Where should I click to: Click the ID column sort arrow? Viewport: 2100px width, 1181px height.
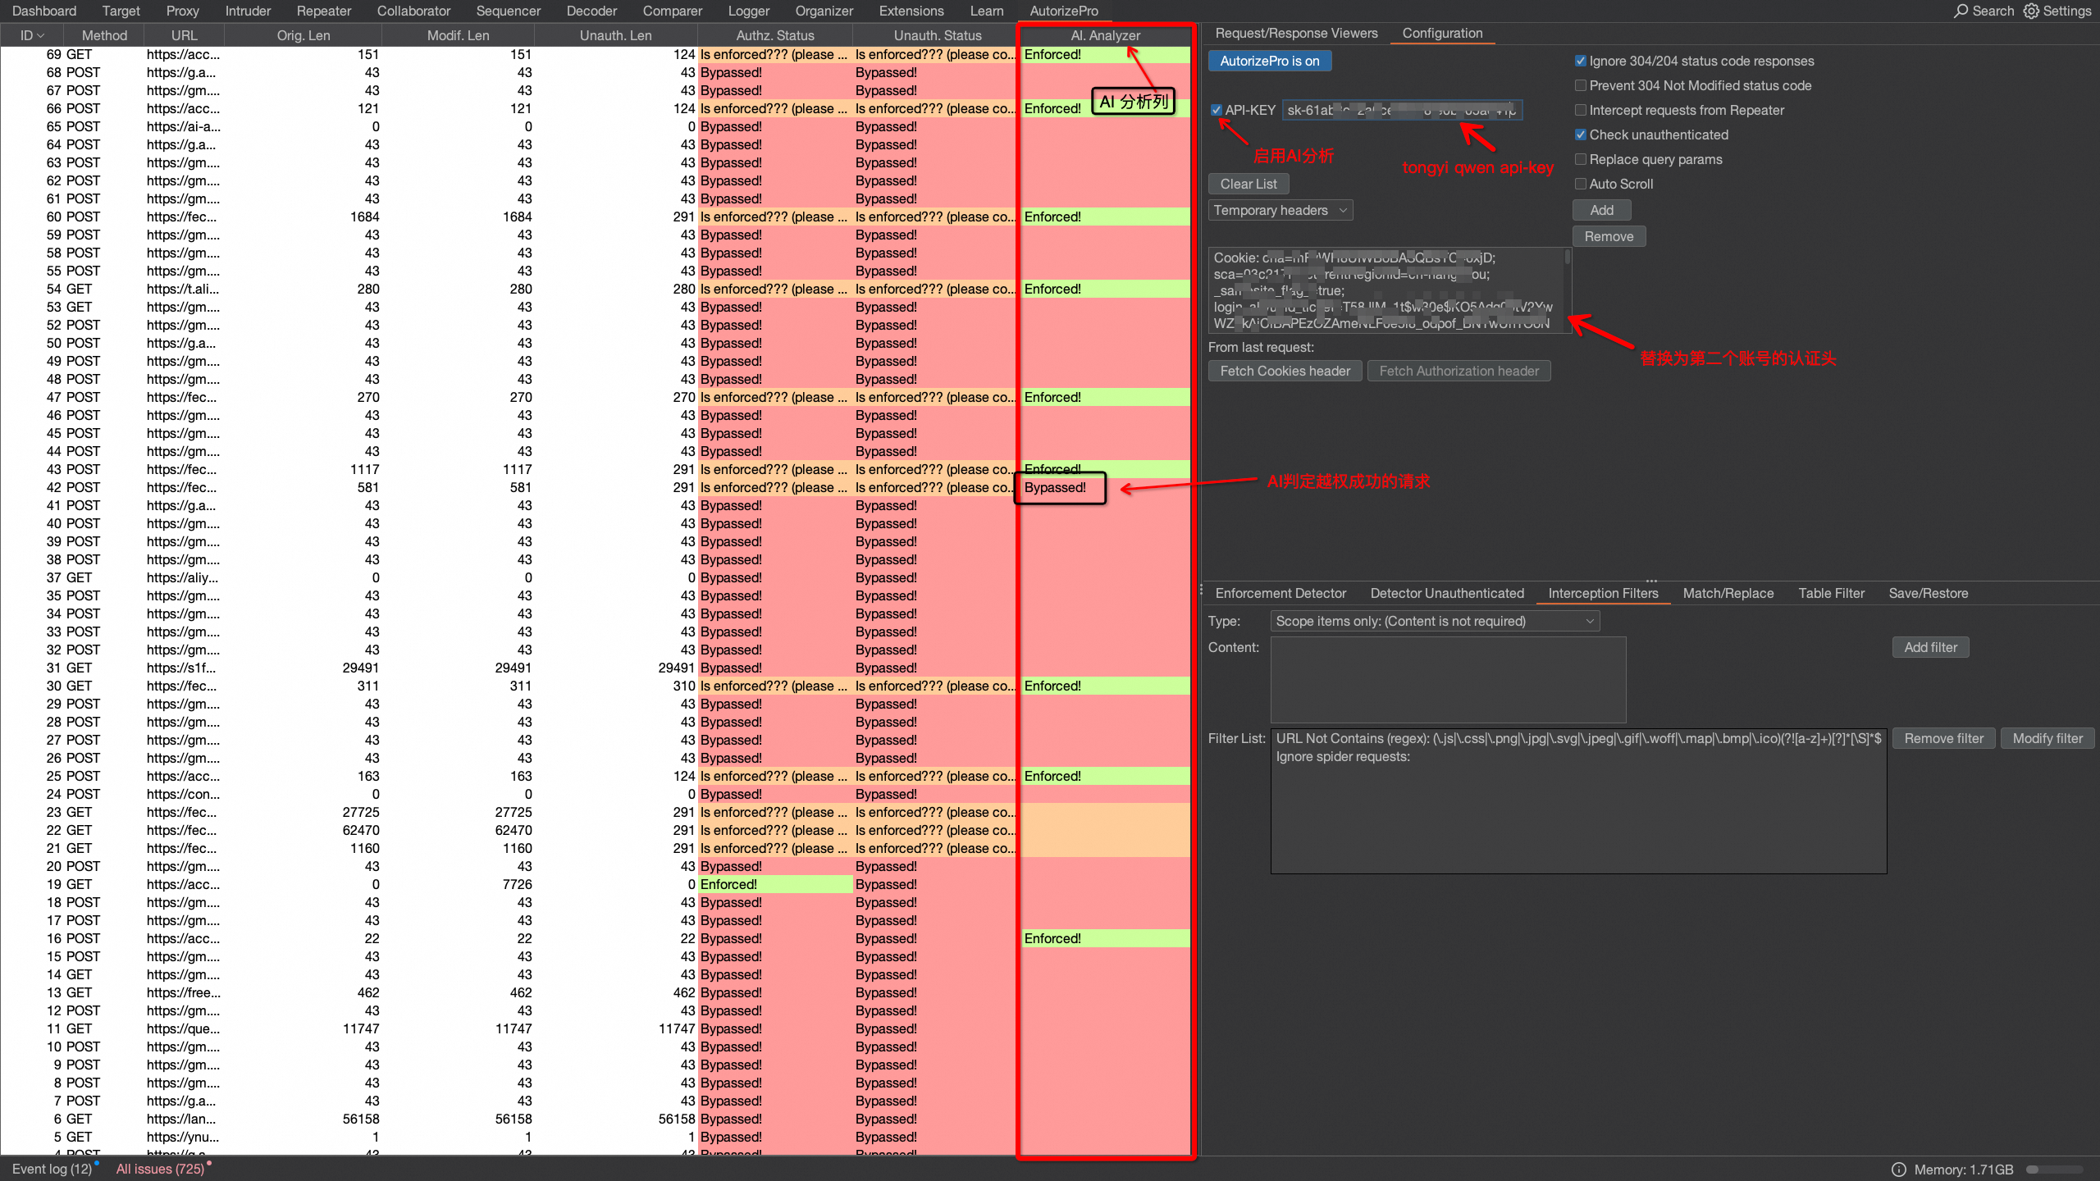click(x=41, y=35)
